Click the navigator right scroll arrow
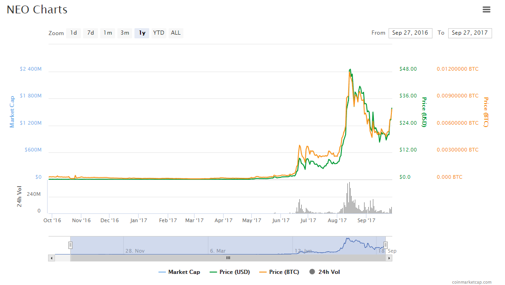 [389, 258]
